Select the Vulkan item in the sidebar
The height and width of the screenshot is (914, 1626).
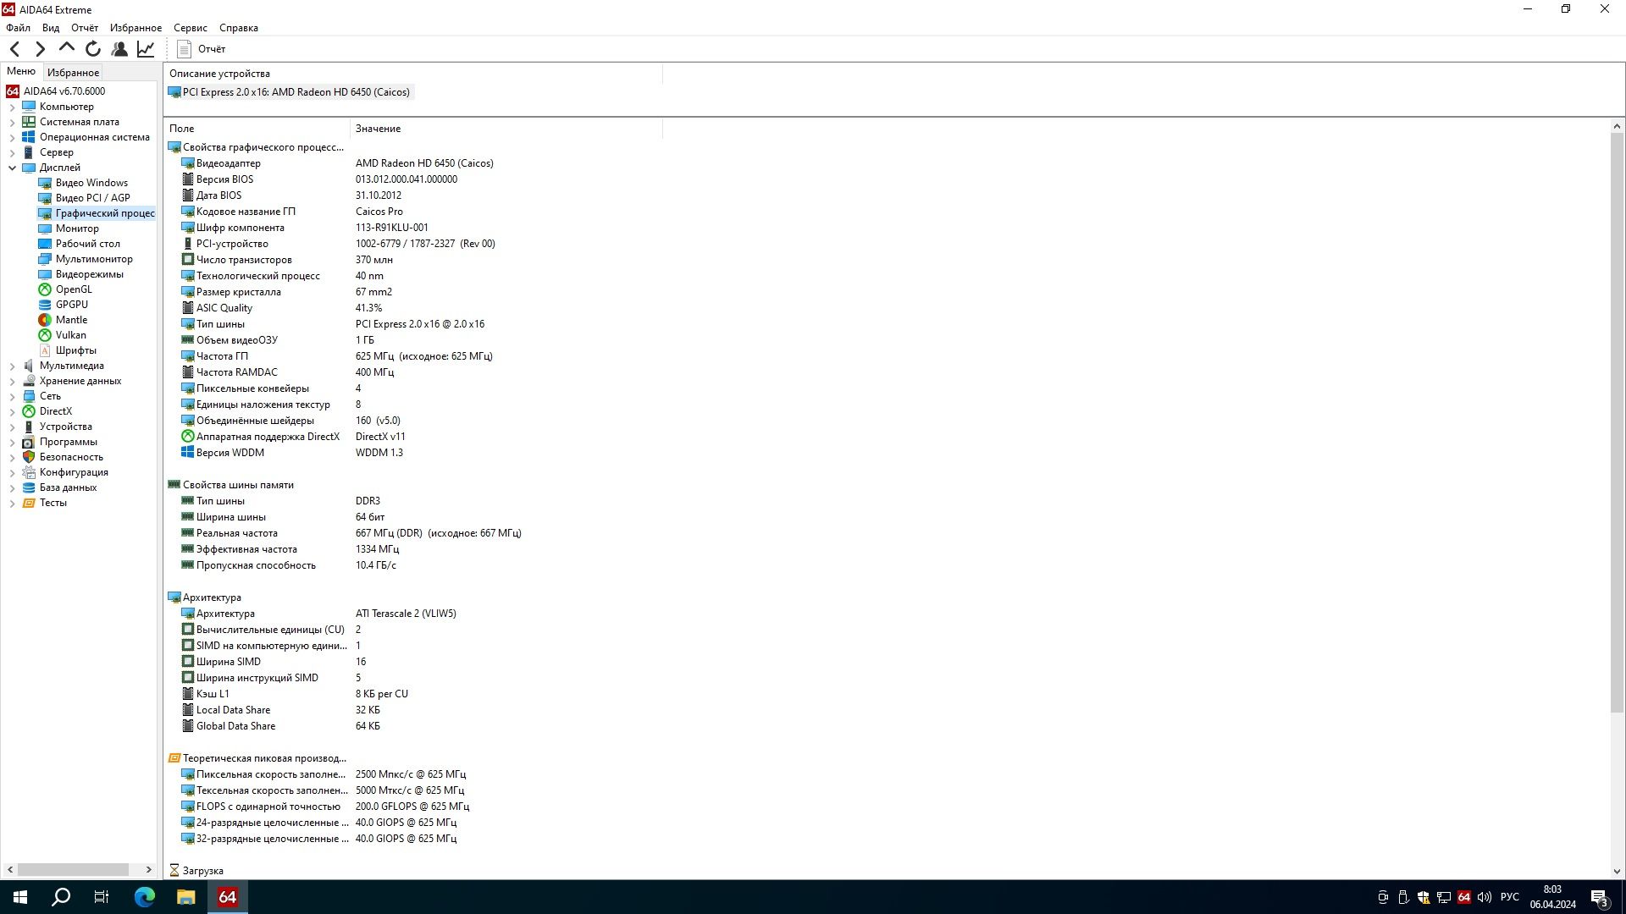tap(70, 335)
